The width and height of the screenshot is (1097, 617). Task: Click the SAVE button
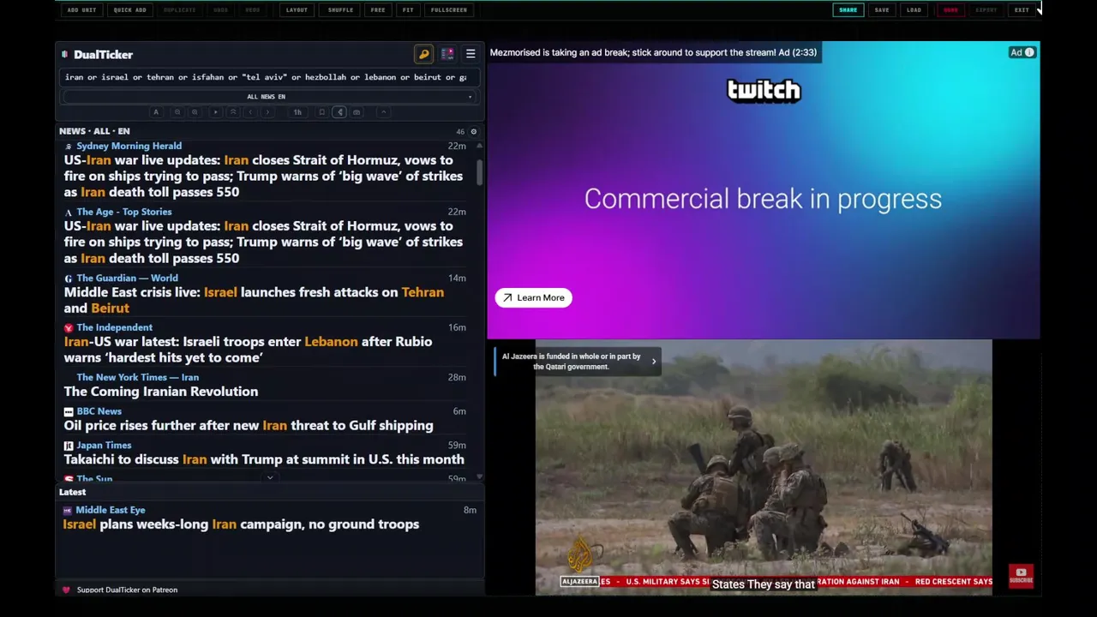(882, 10)
